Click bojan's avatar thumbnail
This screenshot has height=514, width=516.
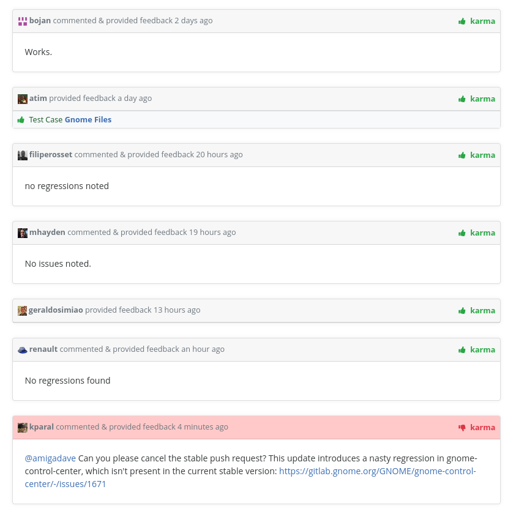pos(22,21)
